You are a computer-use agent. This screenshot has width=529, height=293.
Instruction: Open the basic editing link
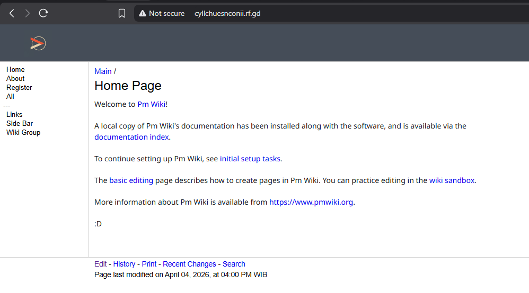point(131,180)
